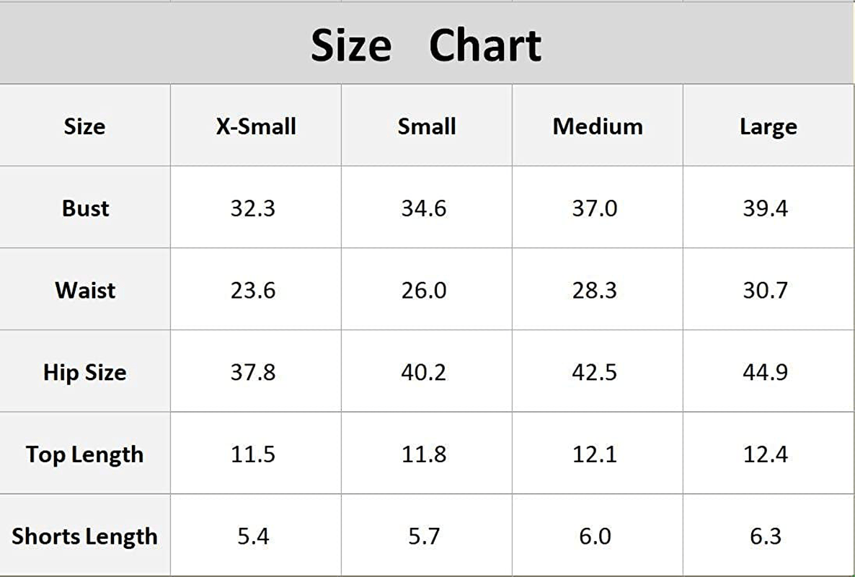This screenshot has height=577, width=855.
Task: Select the Medium bust cell 37.0
Action: 595,208
